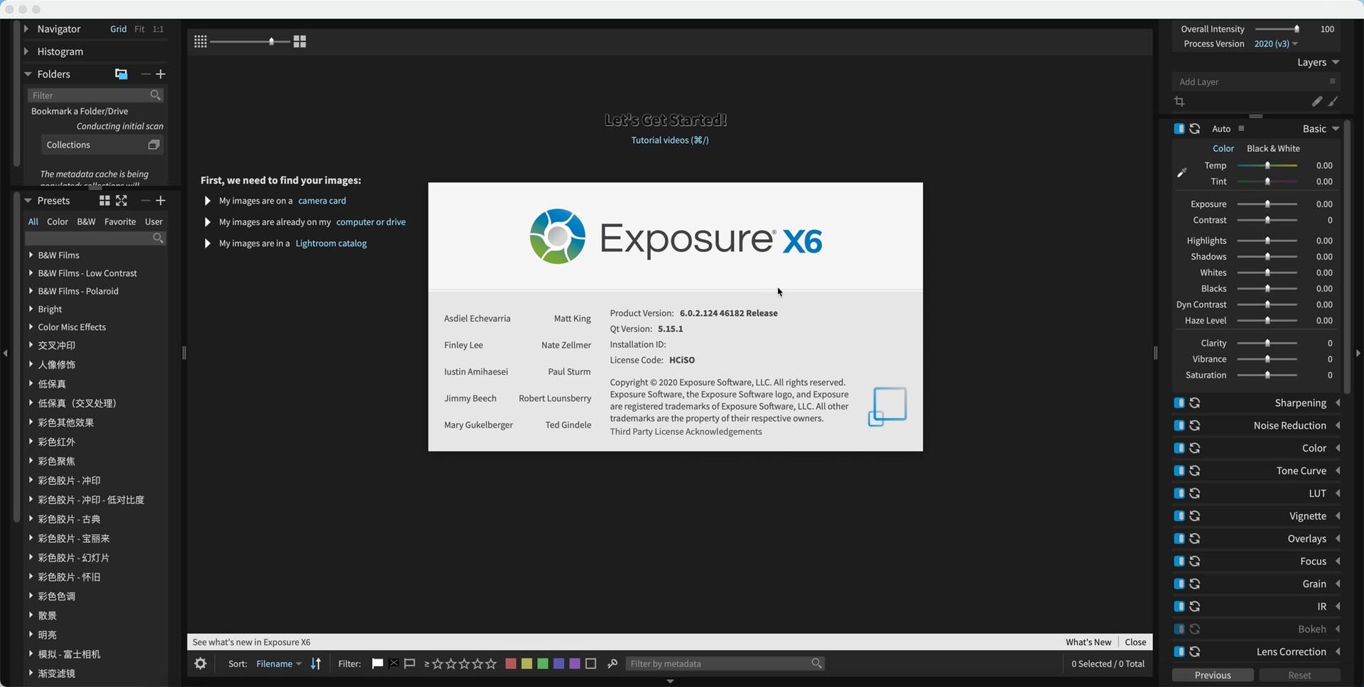Expand the B&W Films preset group
1364x687 pixels.
[31, 255]
